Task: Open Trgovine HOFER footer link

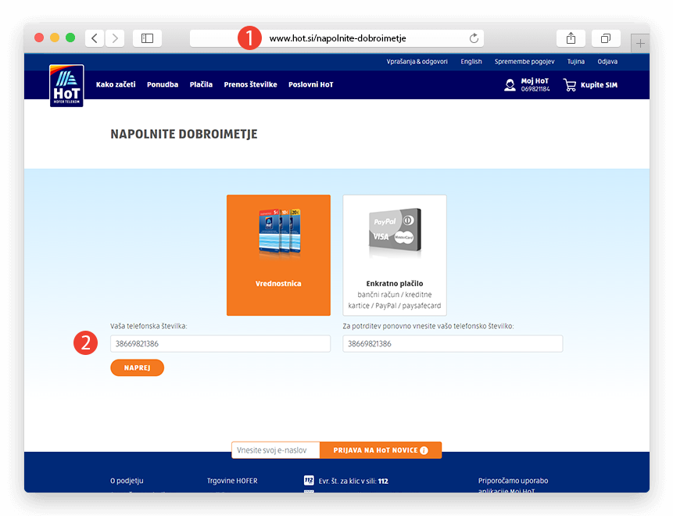Action: click(232, 481)
